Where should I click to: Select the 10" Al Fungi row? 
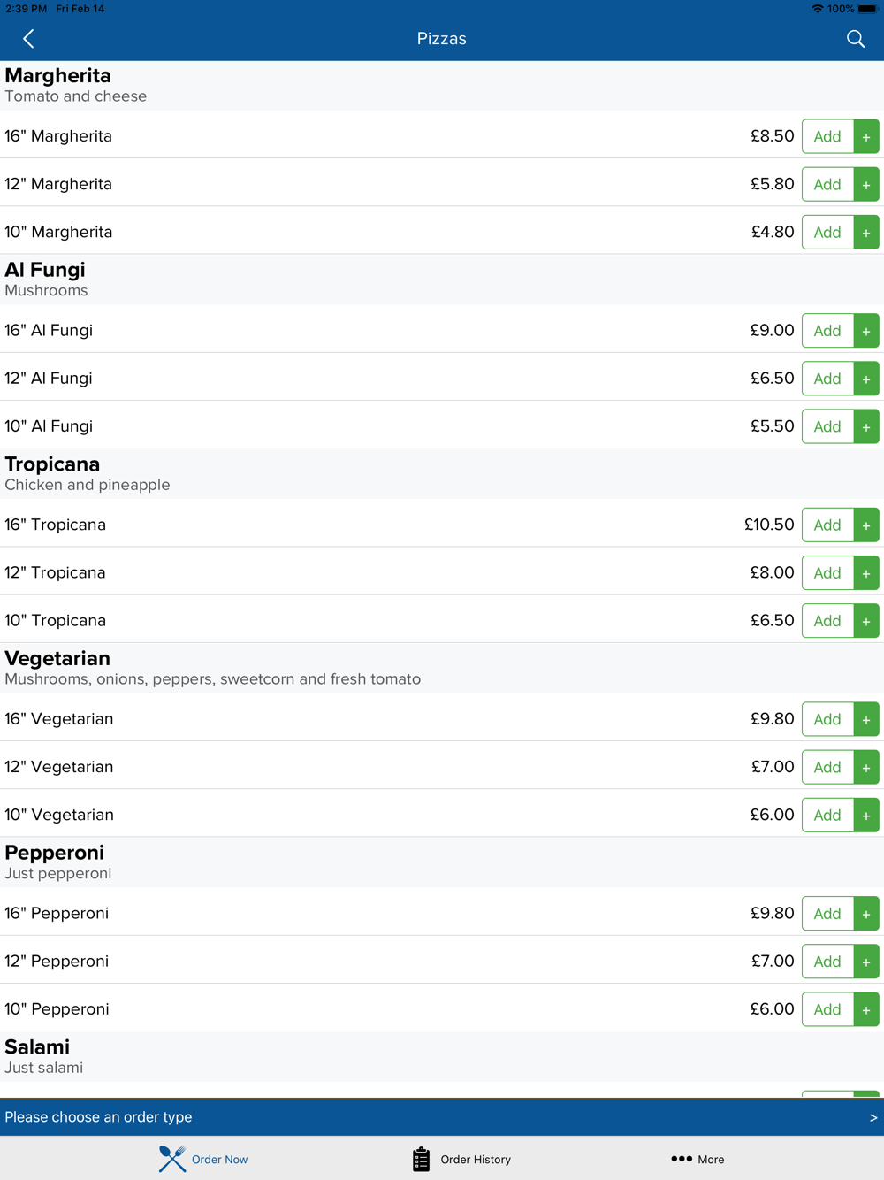[x=354, y=426]
